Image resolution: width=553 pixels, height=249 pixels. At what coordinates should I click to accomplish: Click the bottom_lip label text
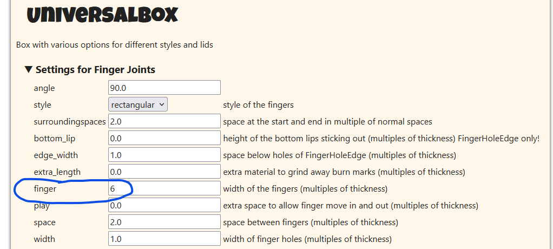(x=54, y=139)
